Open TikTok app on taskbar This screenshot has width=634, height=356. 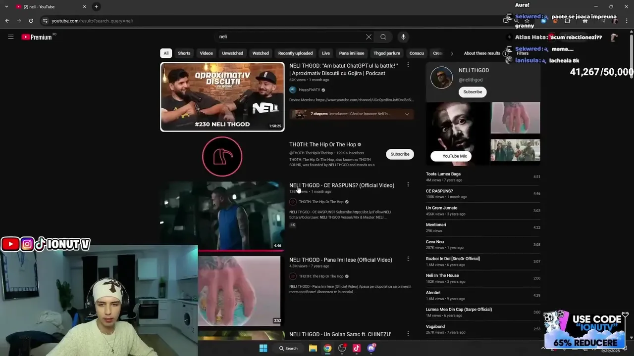[x=357, y=348]
